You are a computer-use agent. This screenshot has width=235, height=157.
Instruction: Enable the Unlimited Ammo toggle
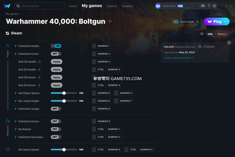pos(56,121)
